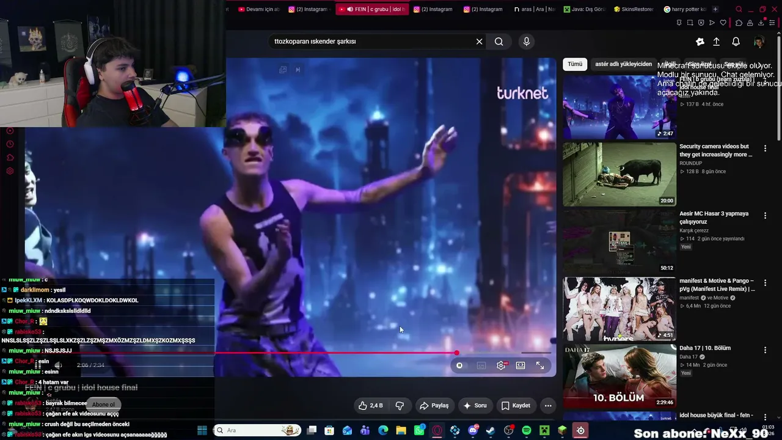Viewport: 782px width, 440px height.
Task: Open the video player settings gear
Action: 502,365
